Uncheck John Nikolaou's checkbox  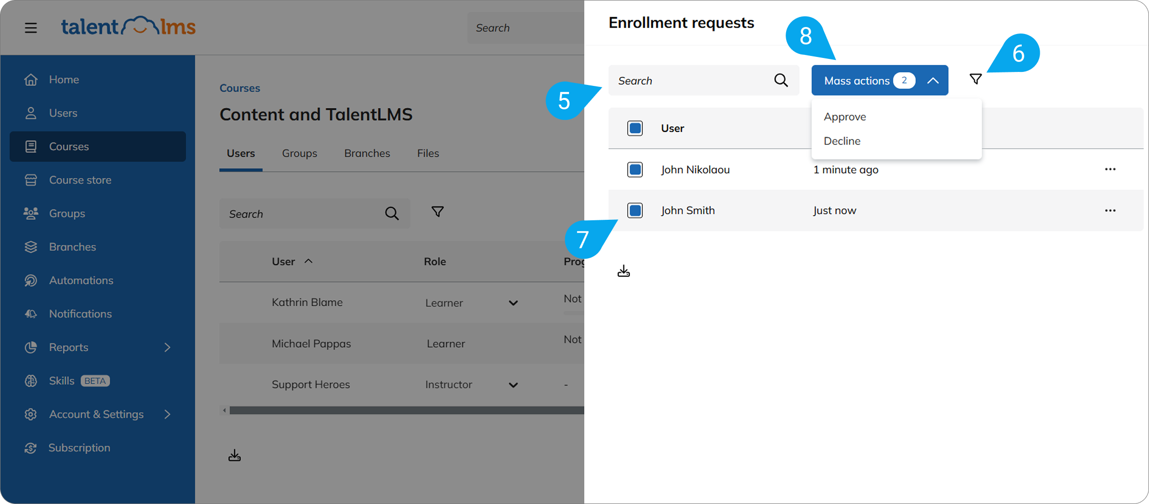coord(635,169)
